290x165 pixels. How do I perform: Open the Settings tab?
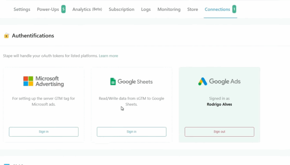(x=22, y=9)
